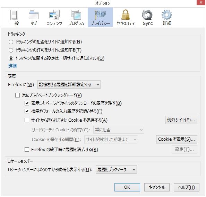Select トラッキングに関する設定は一切通知しない radio button
The image size is (206, 197).
pos(11,58)
